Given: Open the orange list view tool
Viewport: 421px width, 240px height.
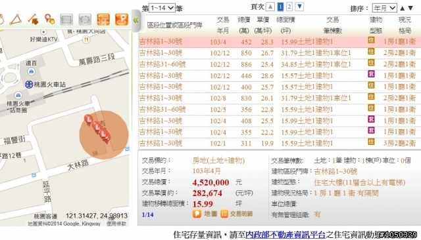Looking at the screenshot, I should click(103, 20).
